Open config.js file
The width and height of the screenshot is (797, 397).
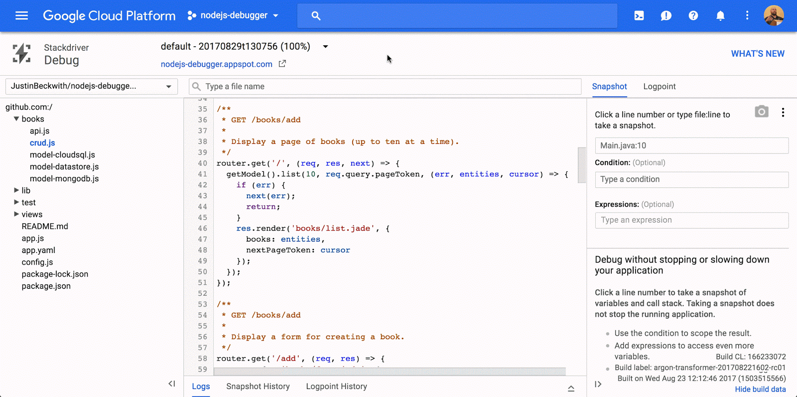click(x=37, y=263)
